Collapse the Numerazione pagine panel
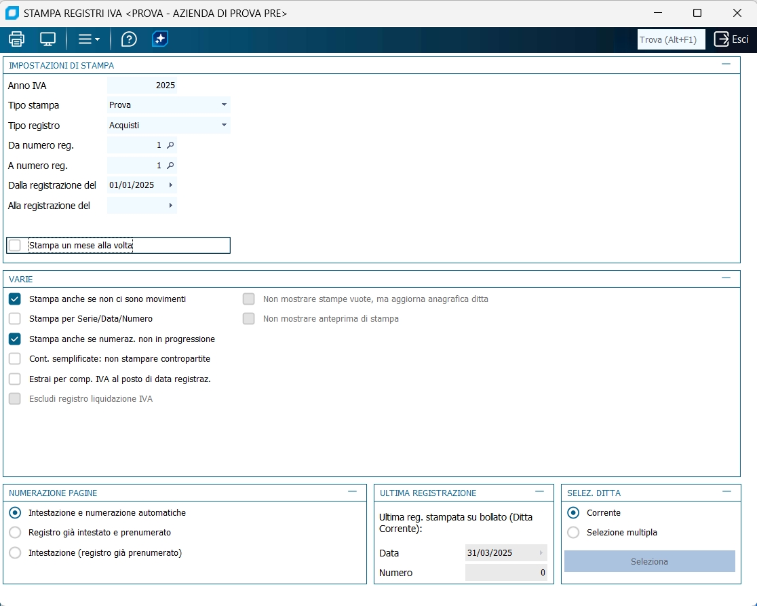Screen dimensions: 757x606 [x=352, y=491]
